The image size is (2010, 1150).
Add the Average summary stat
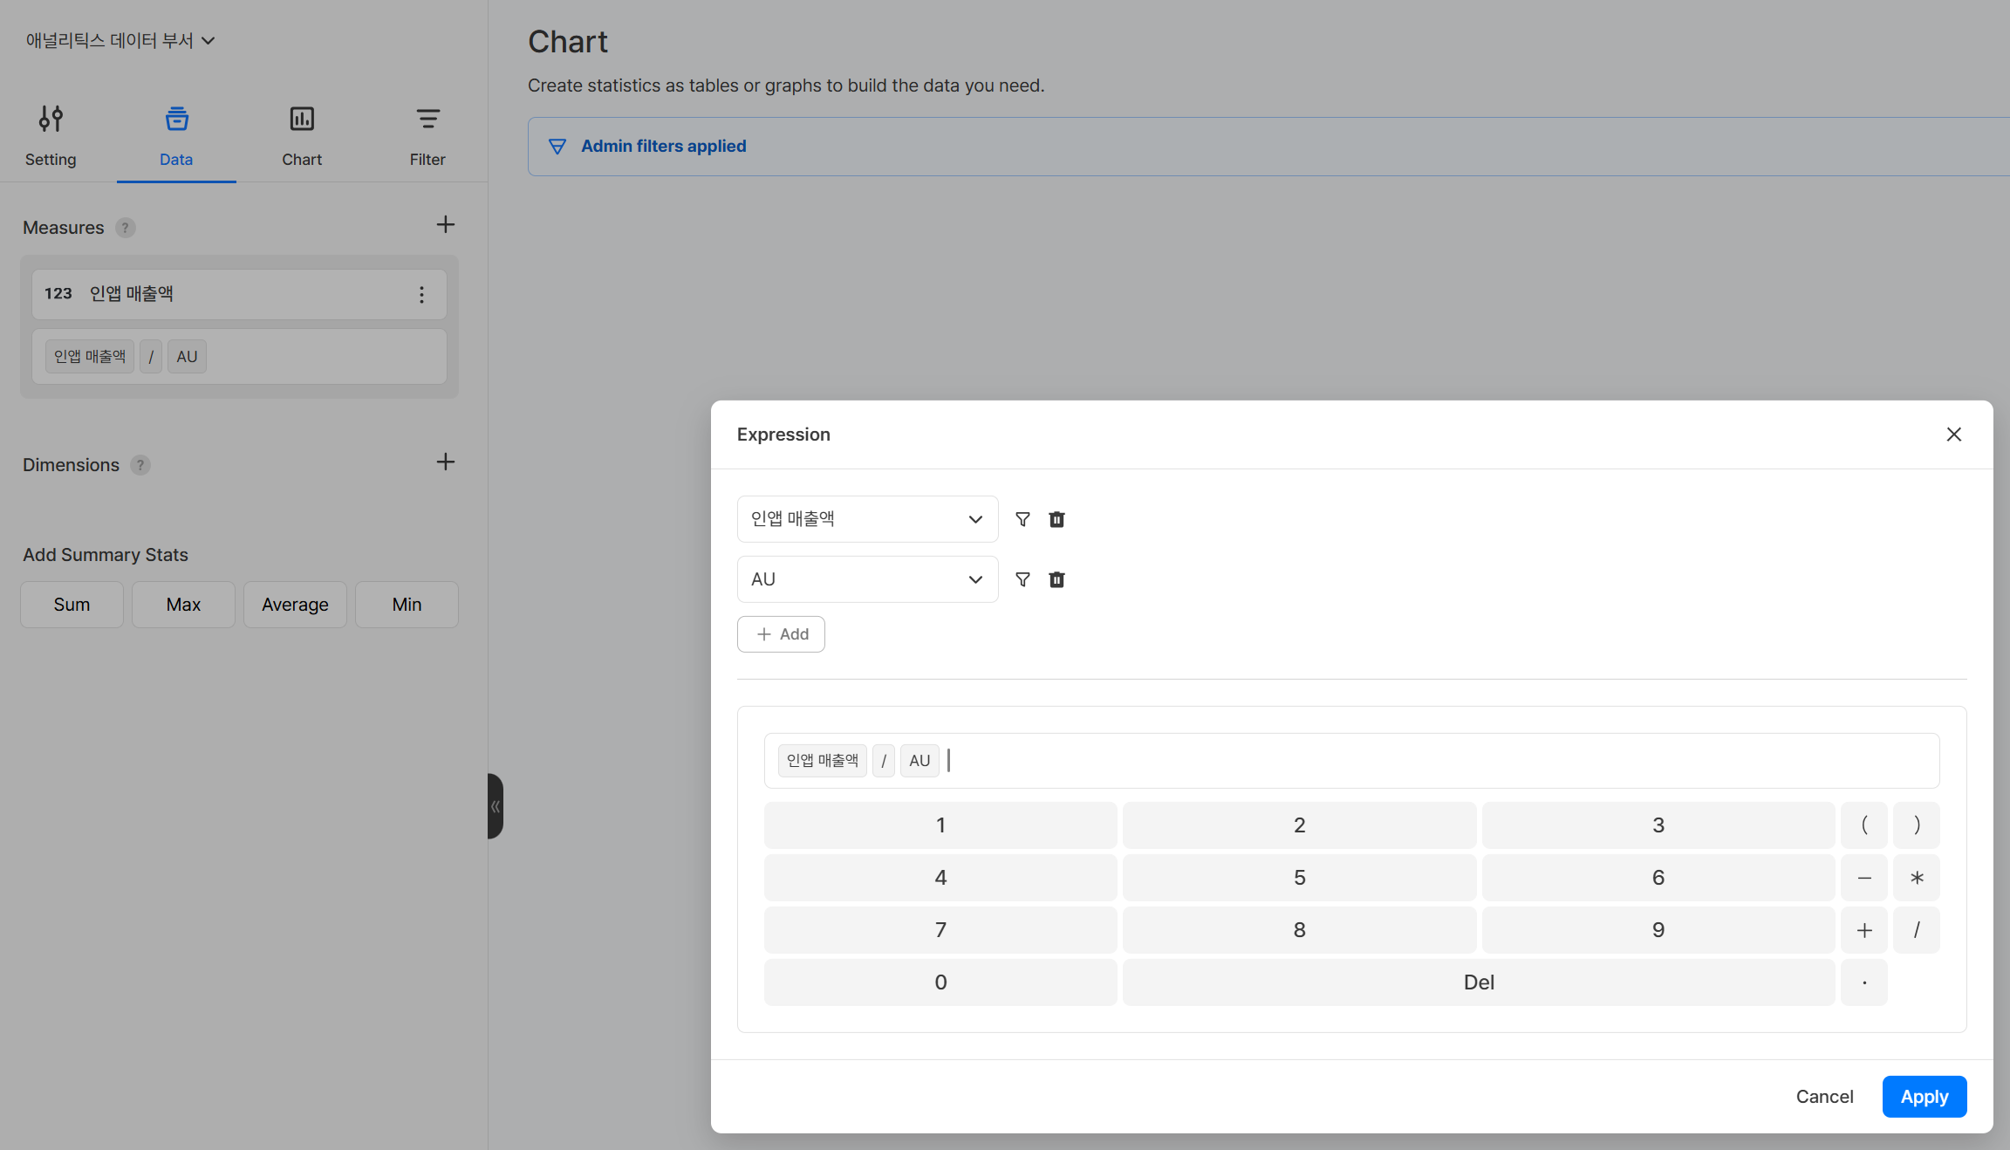(295, 605)
